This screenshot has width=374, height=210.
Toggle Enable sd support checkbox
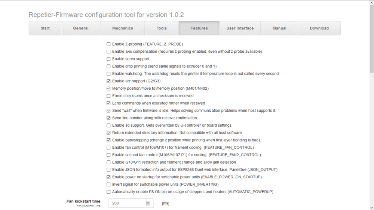tap(109, 125)
